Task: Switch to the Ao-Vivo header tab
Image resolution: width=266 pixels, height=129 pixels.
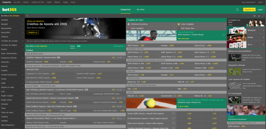Action: tap(140, 10)
